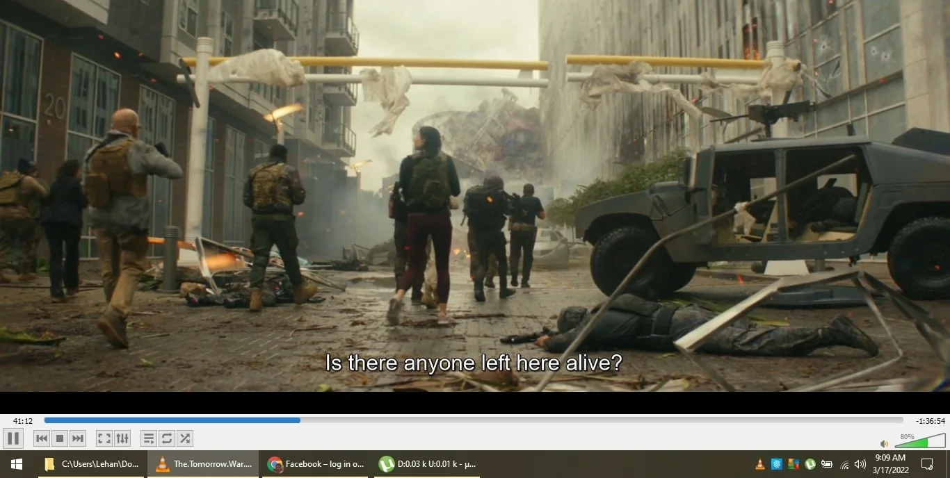The image size is (950, 478).
Task: Open Windows Start menu
Action: [17, 464]
